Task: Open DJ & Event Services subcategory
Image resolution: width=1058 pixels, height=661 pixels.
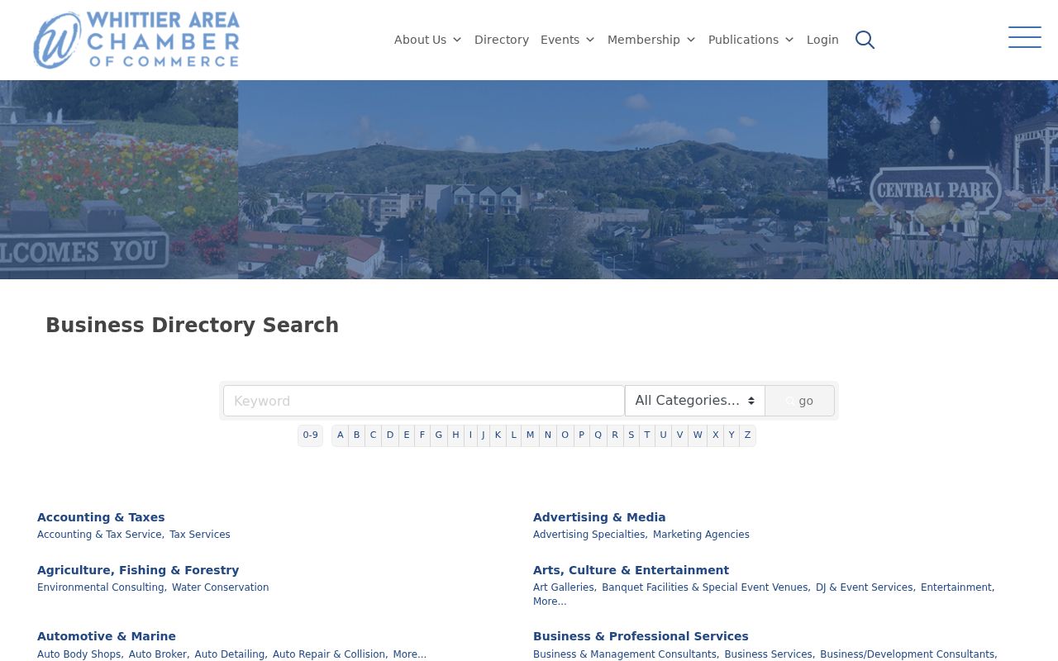Action: pos(864,587)
